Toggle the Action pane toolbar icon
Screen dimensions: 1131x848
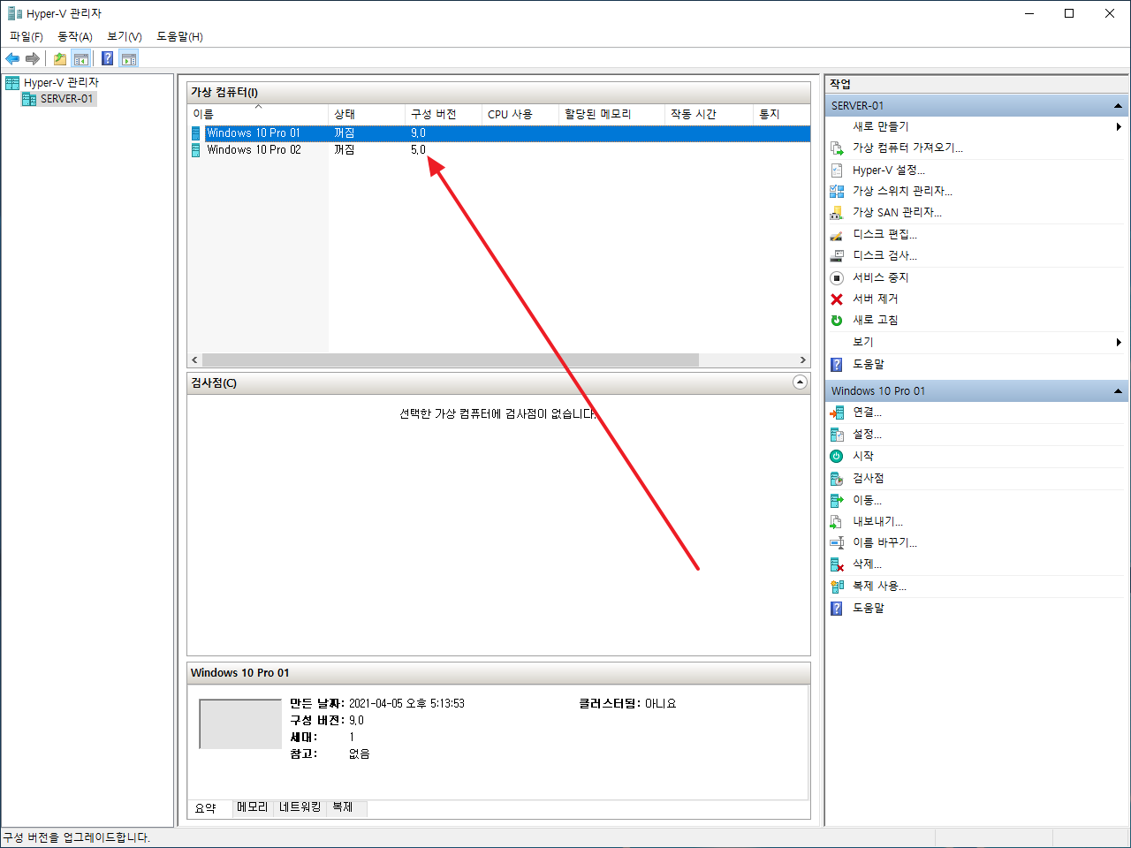click(x=129, y=58)
